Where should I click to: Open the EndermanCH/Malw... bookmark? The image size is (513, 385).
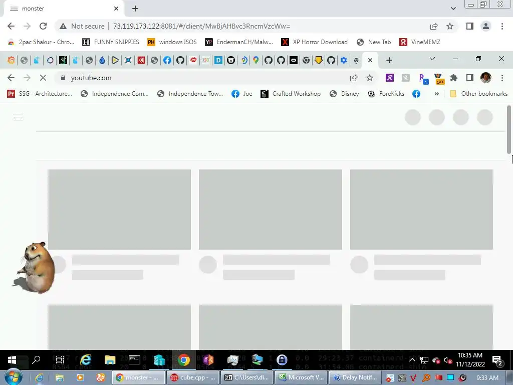point(239,42)
